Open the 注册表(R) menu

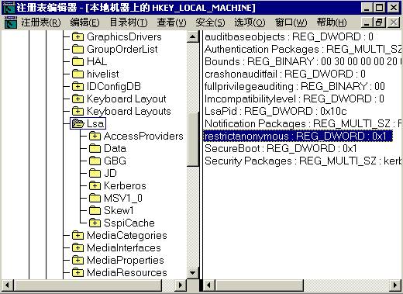pos(41,22)
